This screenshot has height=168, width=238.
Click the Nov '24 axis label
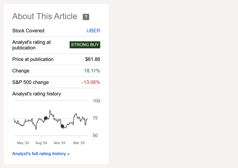[x=59, y=143]
